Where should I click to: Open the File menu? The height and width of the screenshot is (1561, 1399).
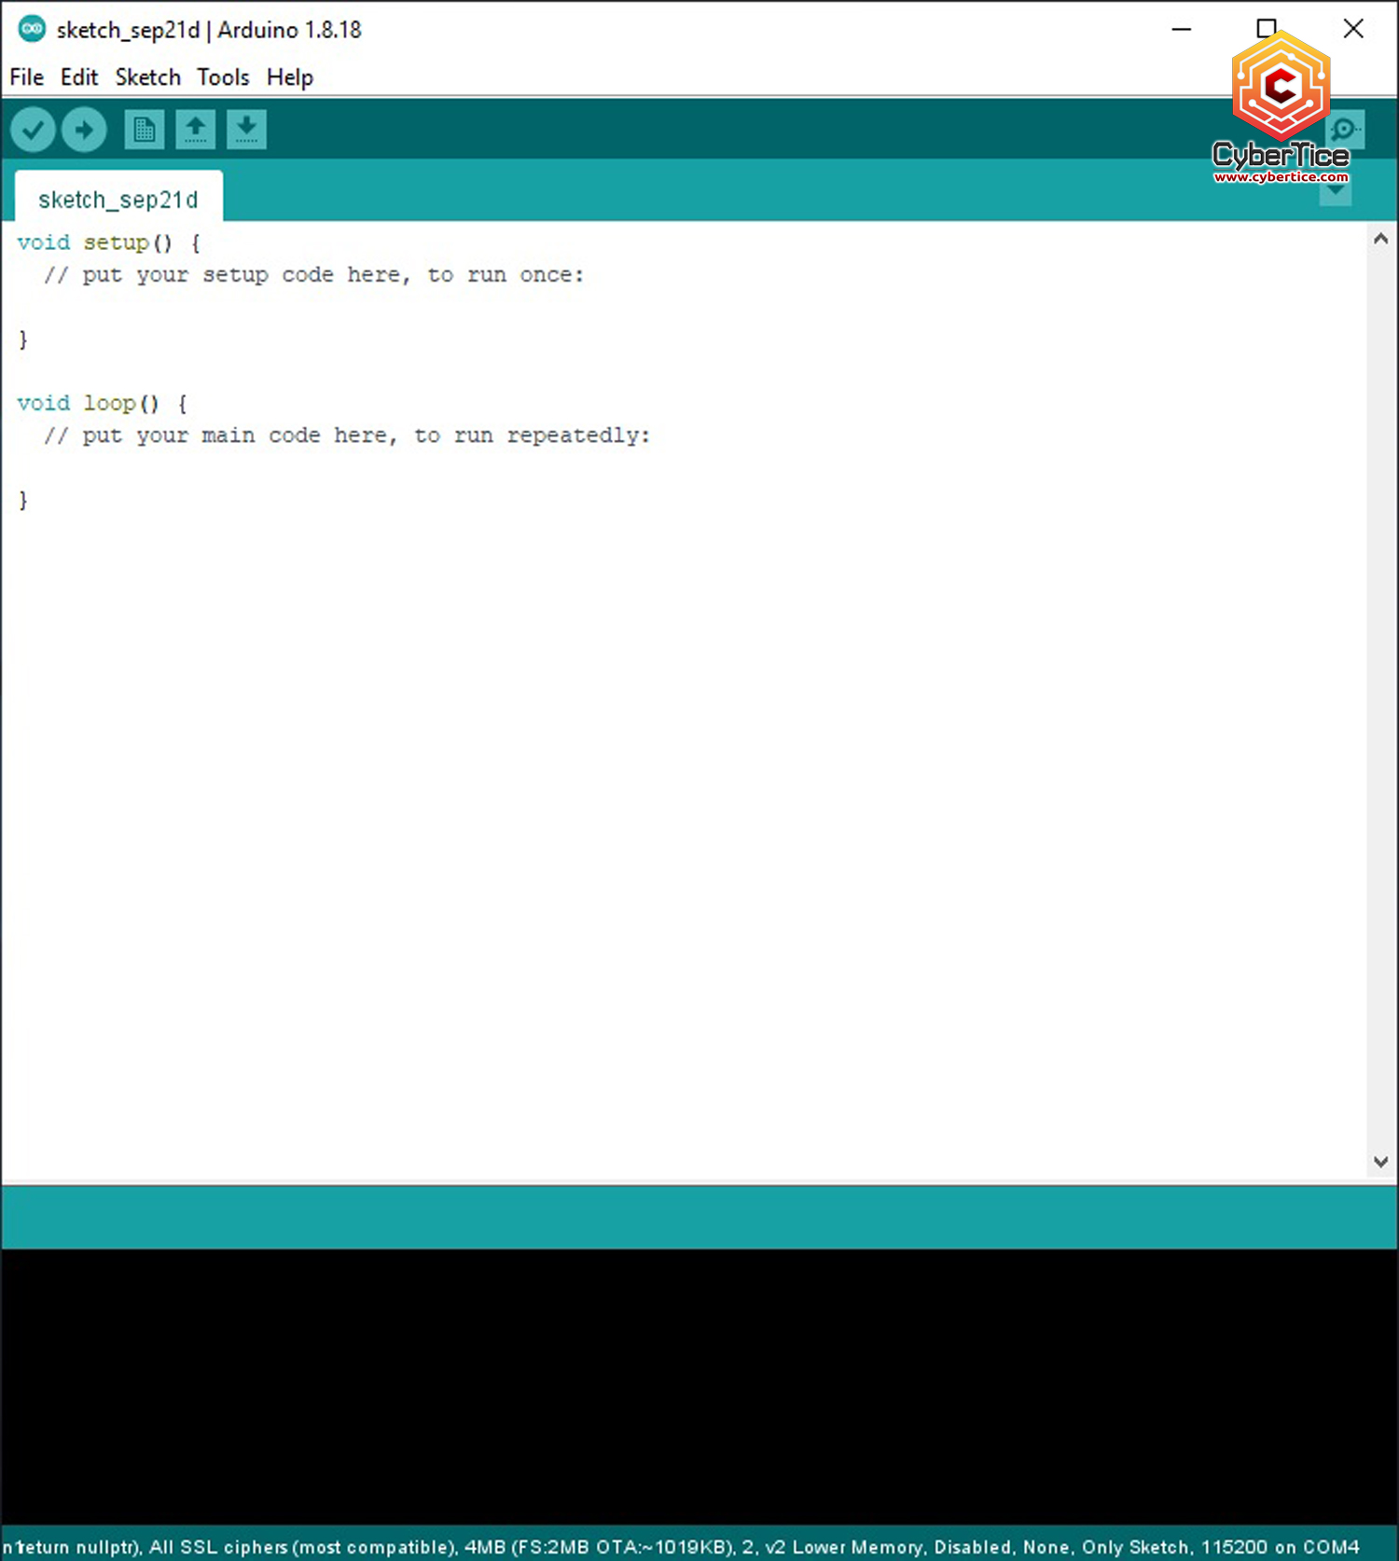pos(26,77)
